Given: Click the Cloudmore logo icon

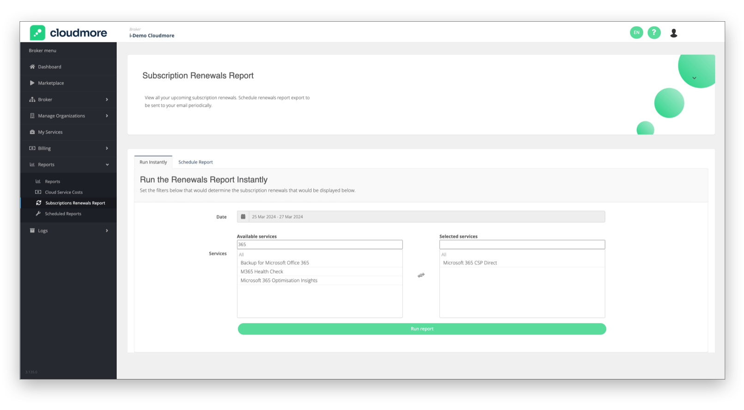Looking at the screenshot, I should pos(37,33).
